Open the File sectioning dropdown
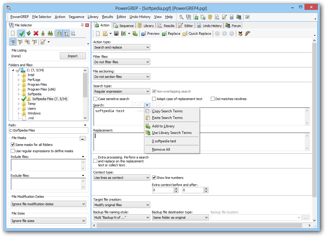This screenshot has width=326, height=237. [122, 77]
